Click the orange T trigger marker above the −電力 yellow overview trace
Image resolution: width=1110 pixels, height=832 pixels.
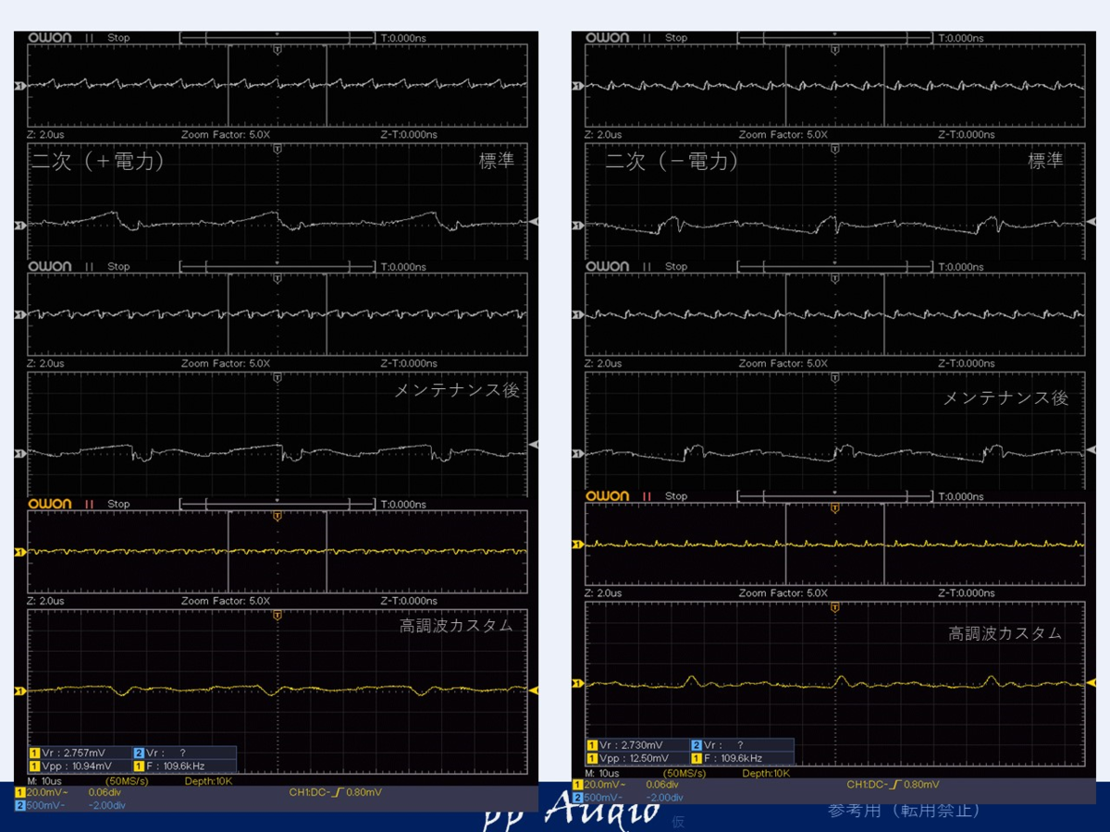835,509
